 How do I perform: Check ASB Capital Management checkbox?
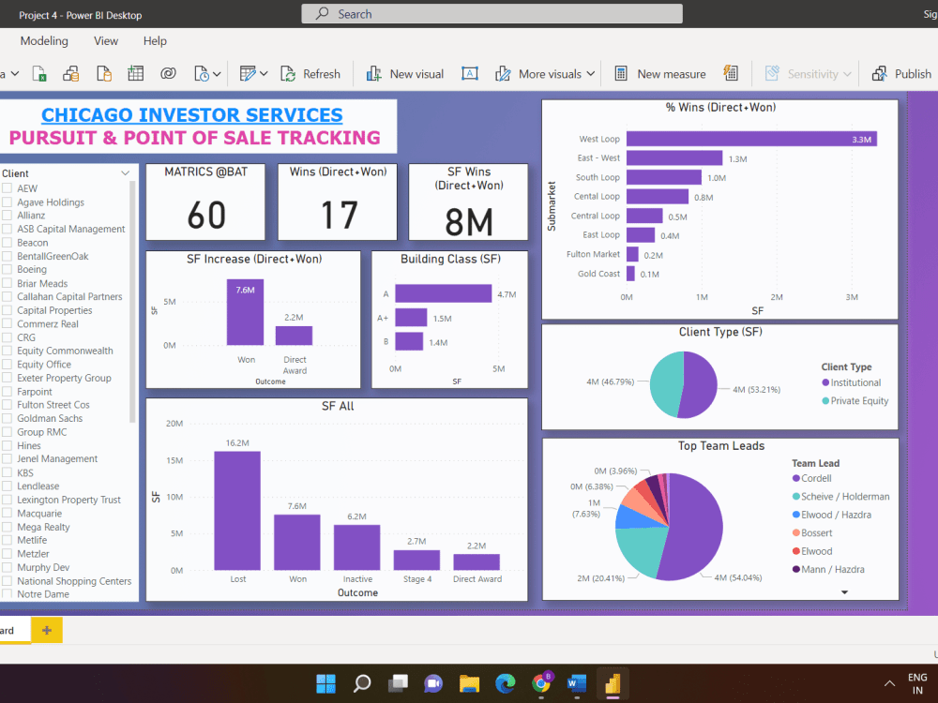click(x=8, y=229)
